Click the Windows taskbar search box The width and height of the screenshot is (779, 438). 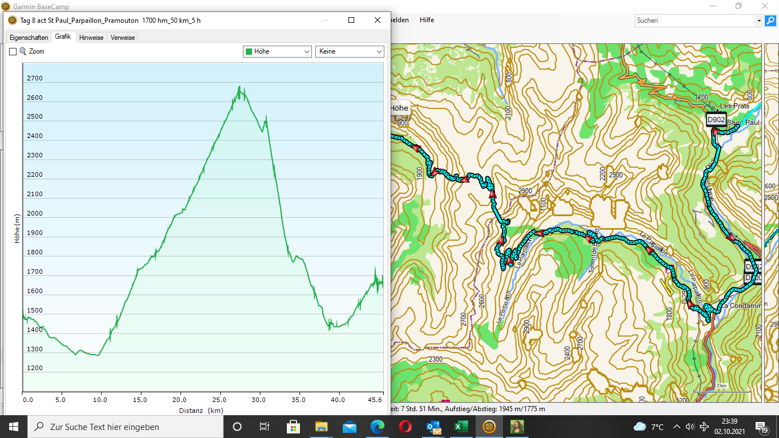click(126, 427)
